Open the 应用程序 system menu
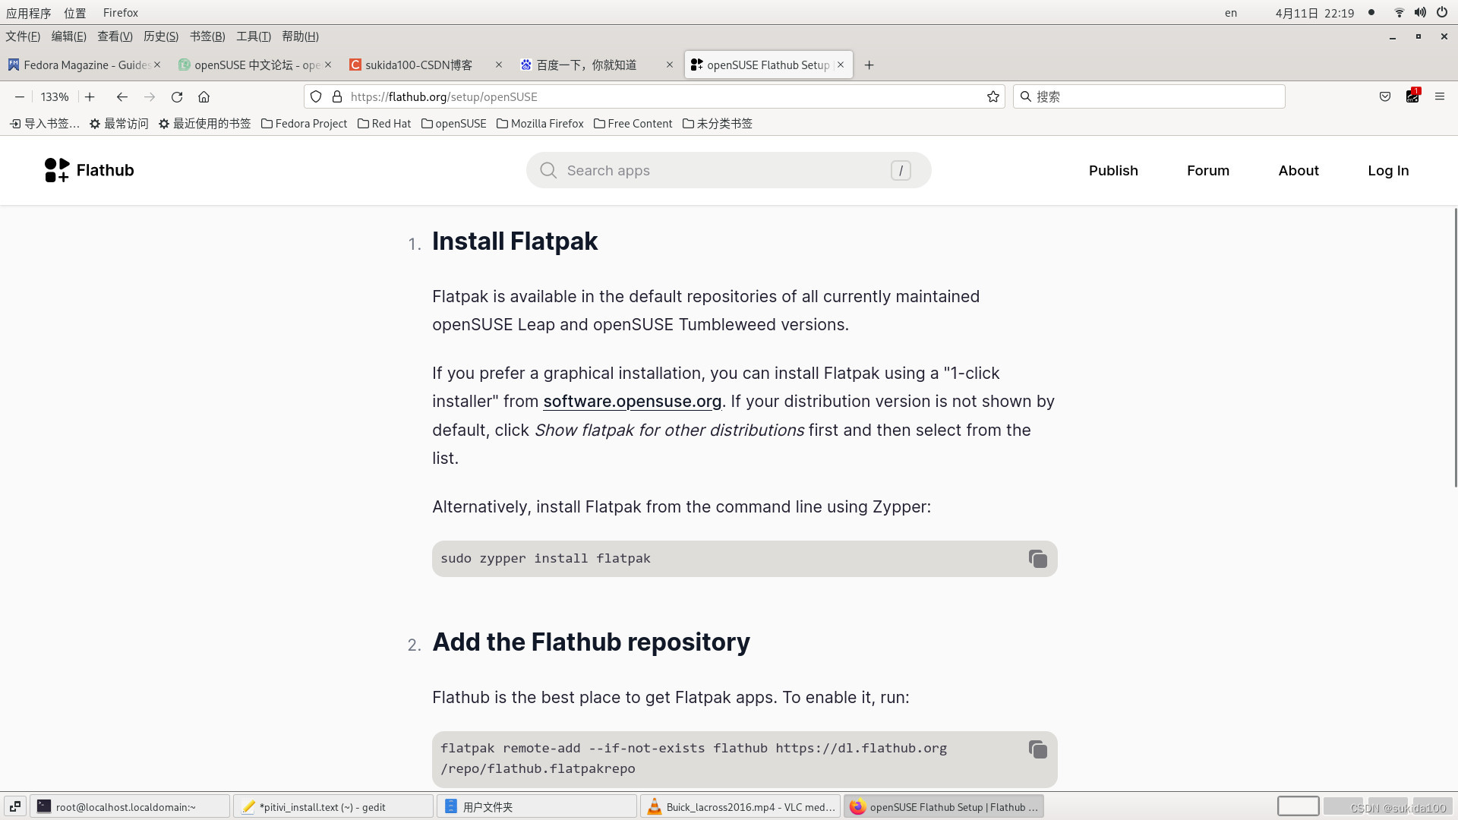 coord(29,13)
